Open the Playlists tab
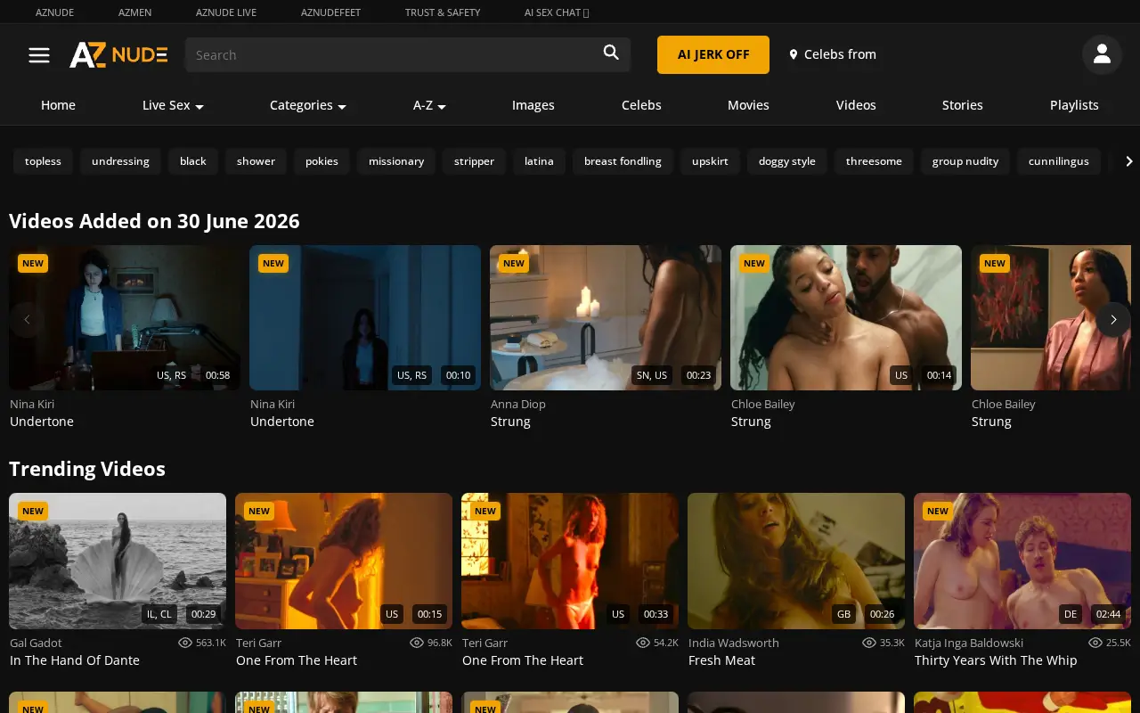 point(1074,105)
